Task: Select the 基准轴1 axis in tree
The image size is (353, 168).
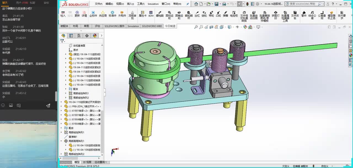Action: tap(73, 137)
